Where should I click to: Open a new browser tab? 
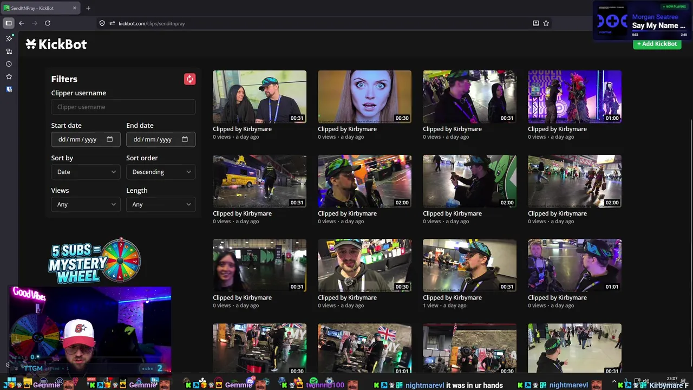coord(88,8)
